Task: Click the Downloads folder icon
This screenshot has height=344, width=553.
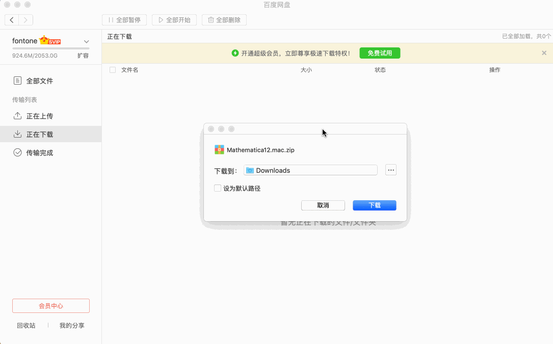Action: coord(250,170)
